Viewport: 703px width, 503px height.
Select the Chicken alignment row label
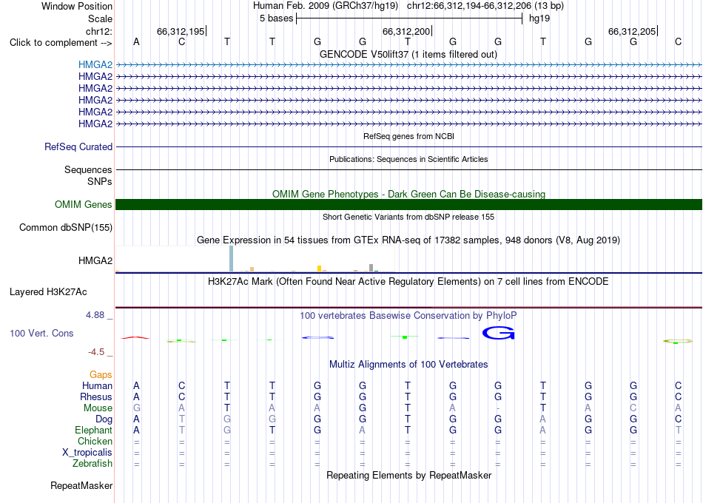point(95,441)
